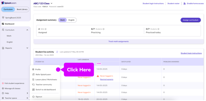The height and width of the screenshot is (101, 206).
Task: Collapse the Curriculum sidebar section
Action: coord(27,30)
